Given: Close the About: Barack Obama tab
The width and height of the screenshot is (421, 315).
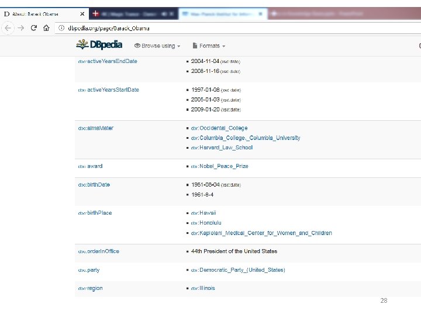Looking at the screenshot, I should click(x=82, y=14).
